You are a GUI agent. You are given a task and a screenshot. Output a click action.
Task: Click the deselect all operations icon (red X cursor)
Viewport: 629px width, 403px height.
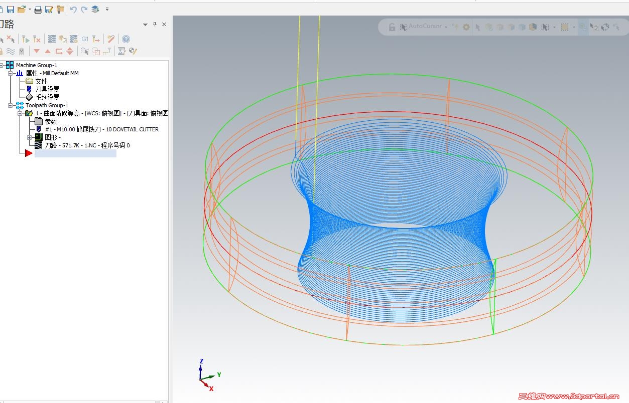pos(11,39)
